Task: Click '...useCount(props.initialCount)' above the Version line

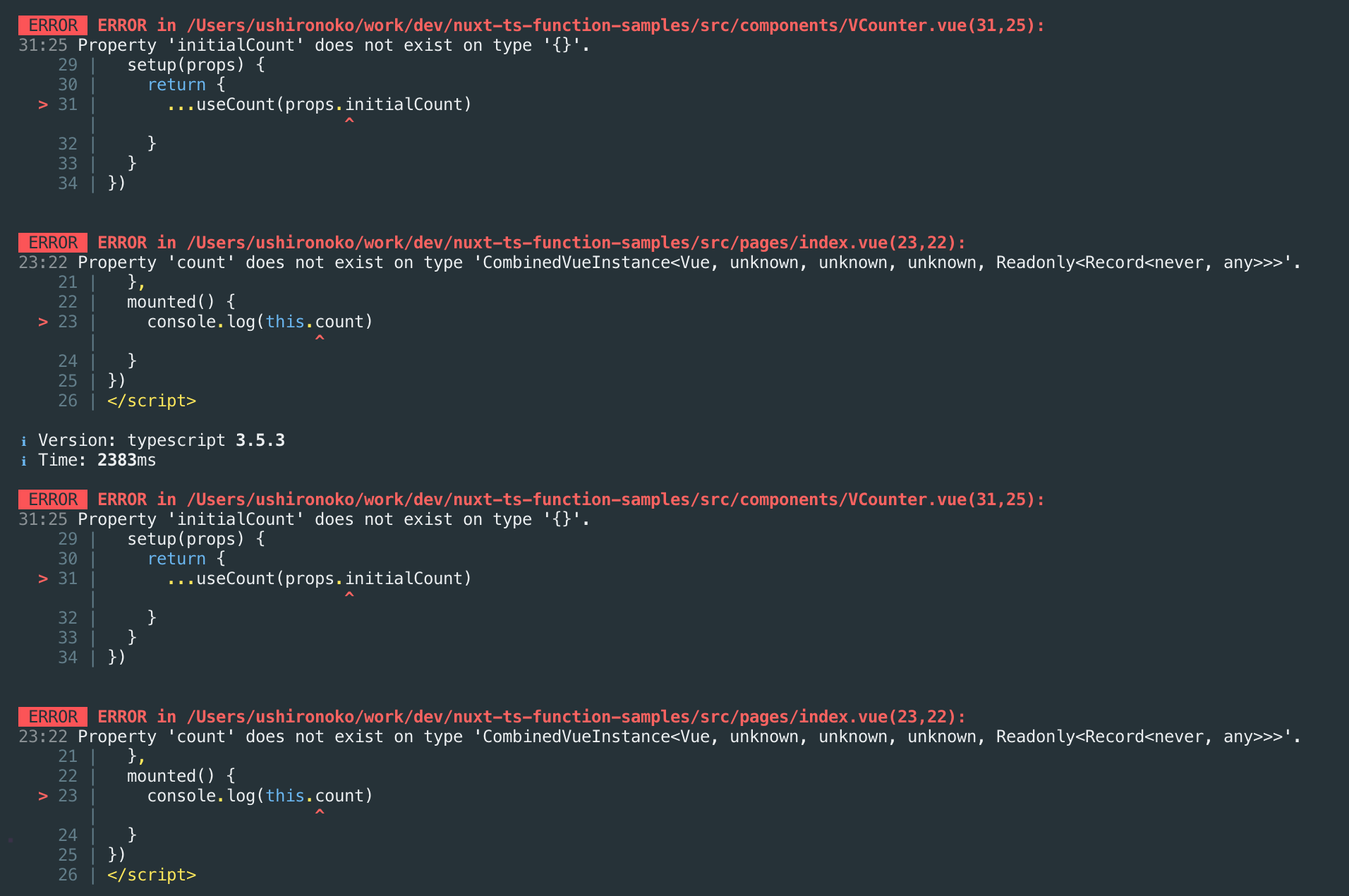Action: click(319, 104)
